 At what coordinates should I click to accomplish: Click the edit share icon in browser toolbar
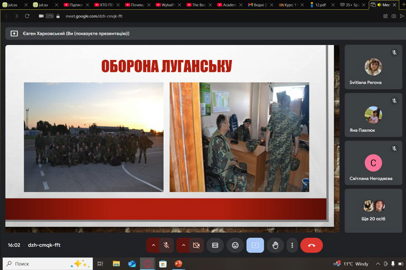(x=386, y=16)
